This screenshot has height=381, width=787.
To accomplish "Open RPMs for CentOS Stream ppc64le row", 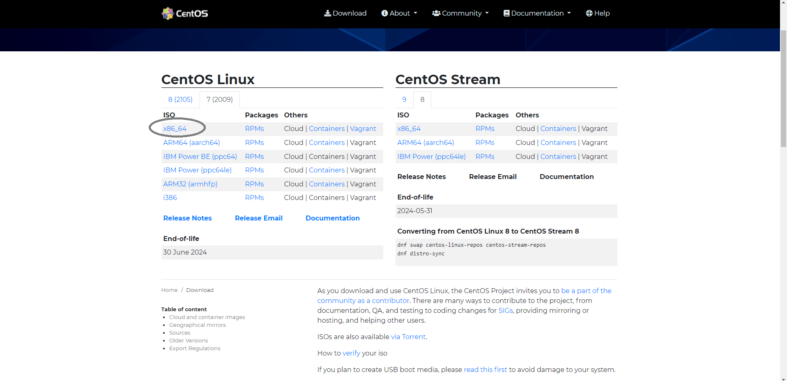I will (x=485, y=156).
